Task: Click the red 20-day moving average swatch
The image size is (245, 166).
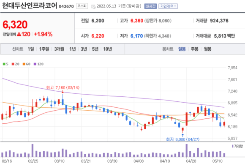Action: click(13, 64)
